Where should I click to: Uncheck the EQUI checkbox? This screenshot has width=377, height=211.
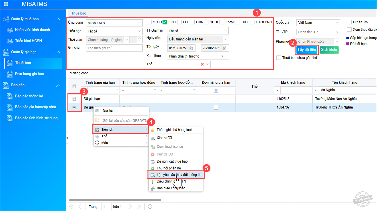[165, 22]
